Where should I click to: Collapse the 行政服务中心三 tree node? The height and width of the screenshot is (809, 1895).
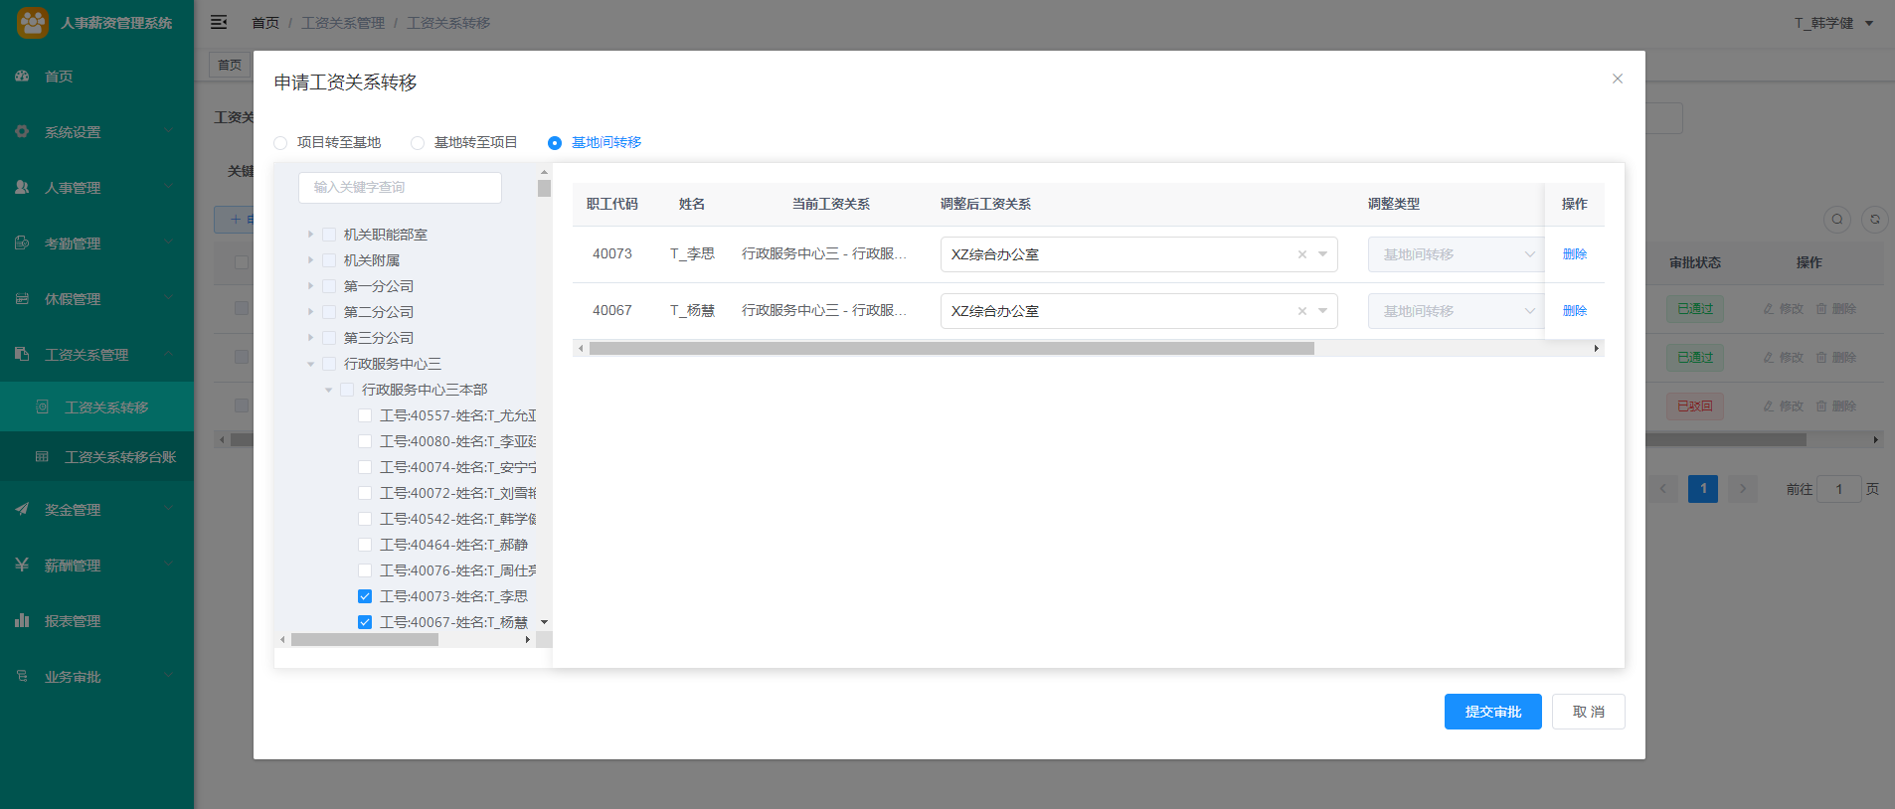310,364
